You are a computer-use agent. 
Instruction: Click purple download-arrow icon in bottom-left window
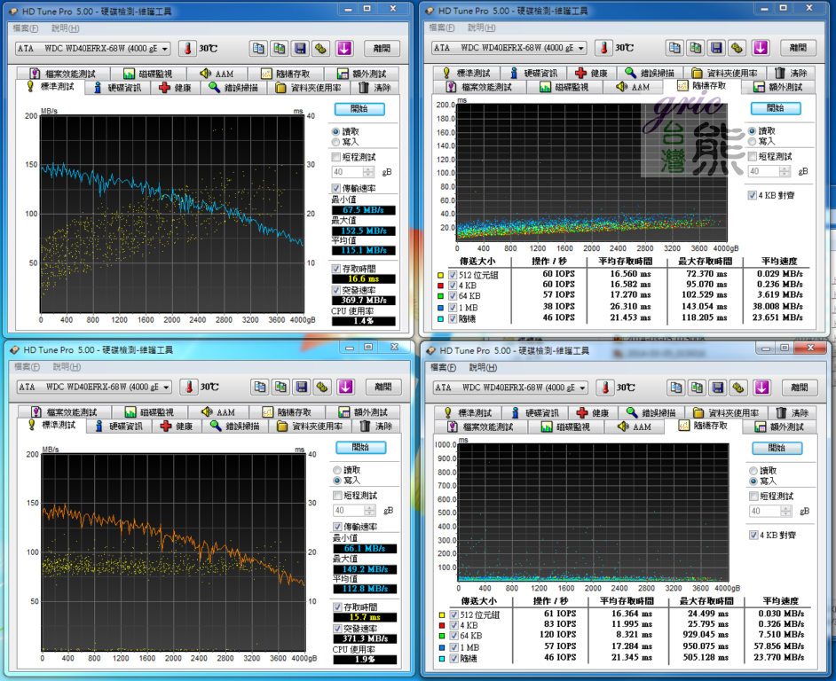[345, 387]
